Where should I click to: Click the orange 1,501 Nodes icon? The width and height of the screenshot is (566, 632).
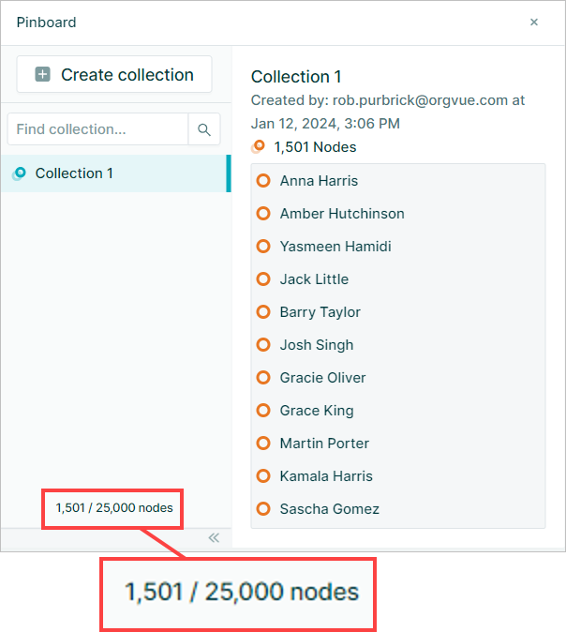[259, 146]
